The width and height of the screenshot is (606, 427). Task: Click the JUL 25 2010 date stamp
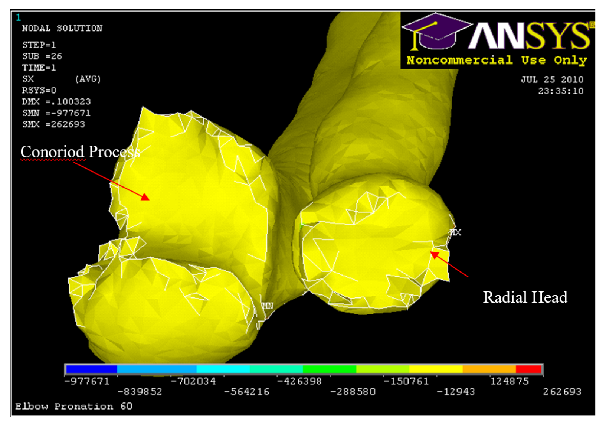click(x=552, y=79)
